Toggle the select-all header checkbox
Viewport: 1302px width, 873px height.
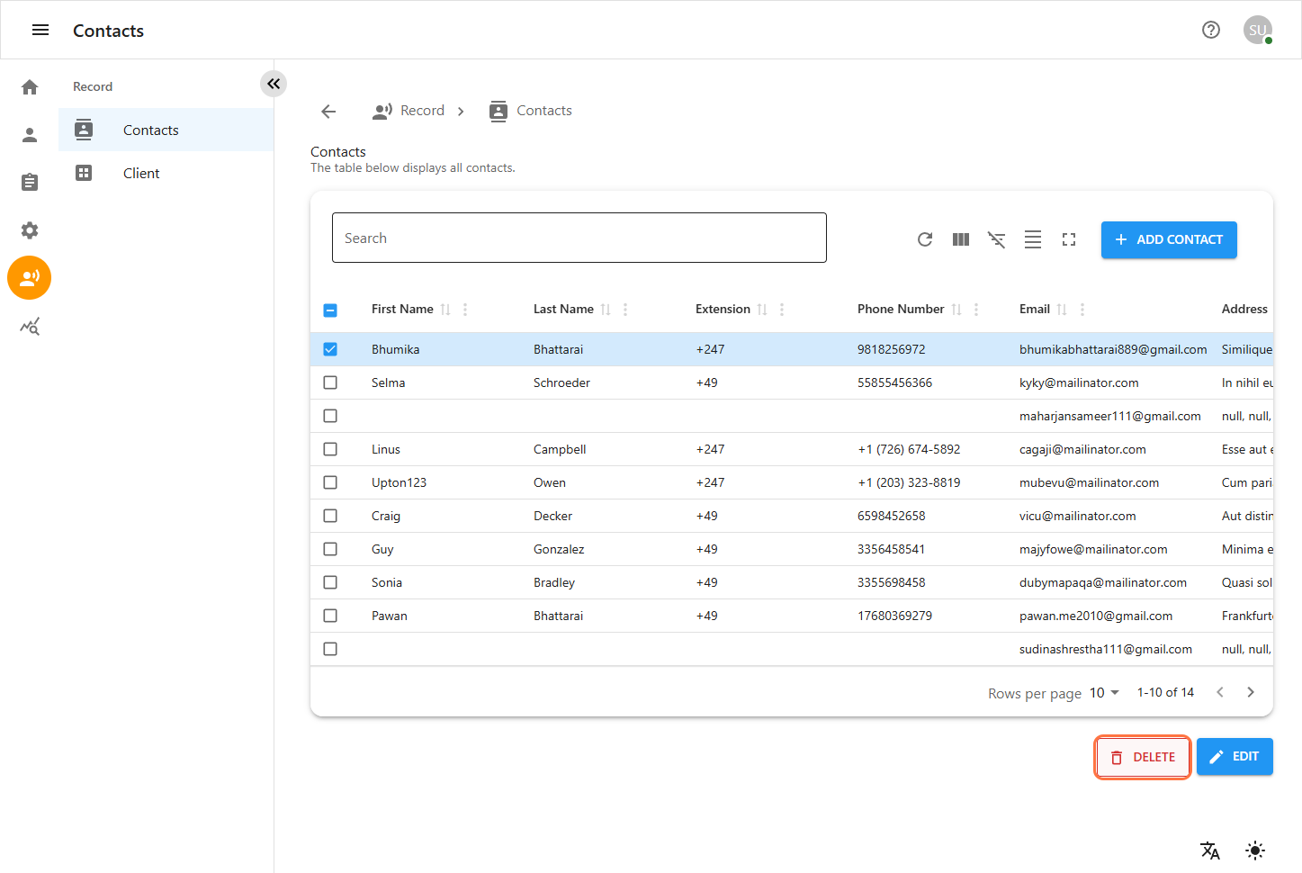coord(330,310)
